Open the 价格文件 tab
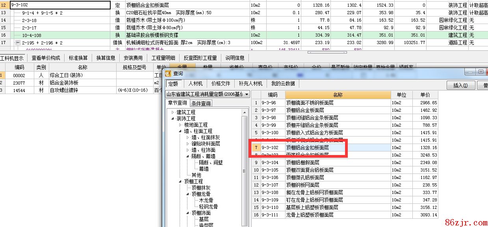Viewport: 488px width, 227px height. pyautogui.click(x=221, y=83)
